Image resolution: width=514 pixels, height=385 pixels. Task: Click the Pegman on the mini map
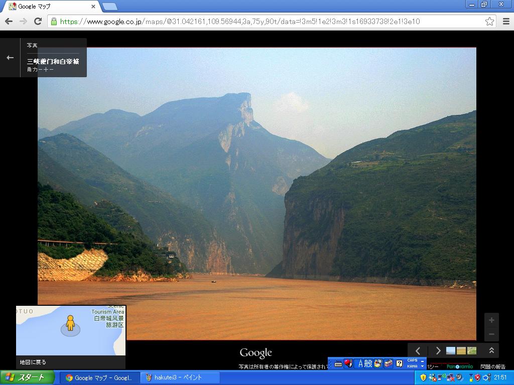(70, 323)
